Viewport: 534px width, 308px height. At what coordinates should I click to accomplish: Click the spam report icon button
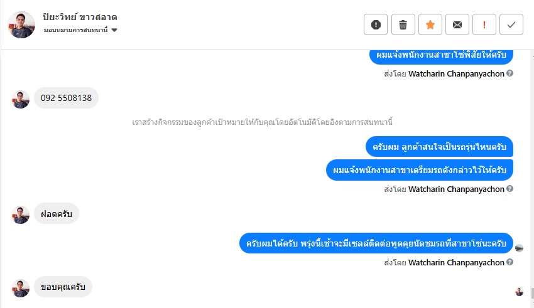pos(376,24)
